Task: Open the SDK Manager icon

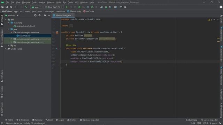Action: (110, 7)
